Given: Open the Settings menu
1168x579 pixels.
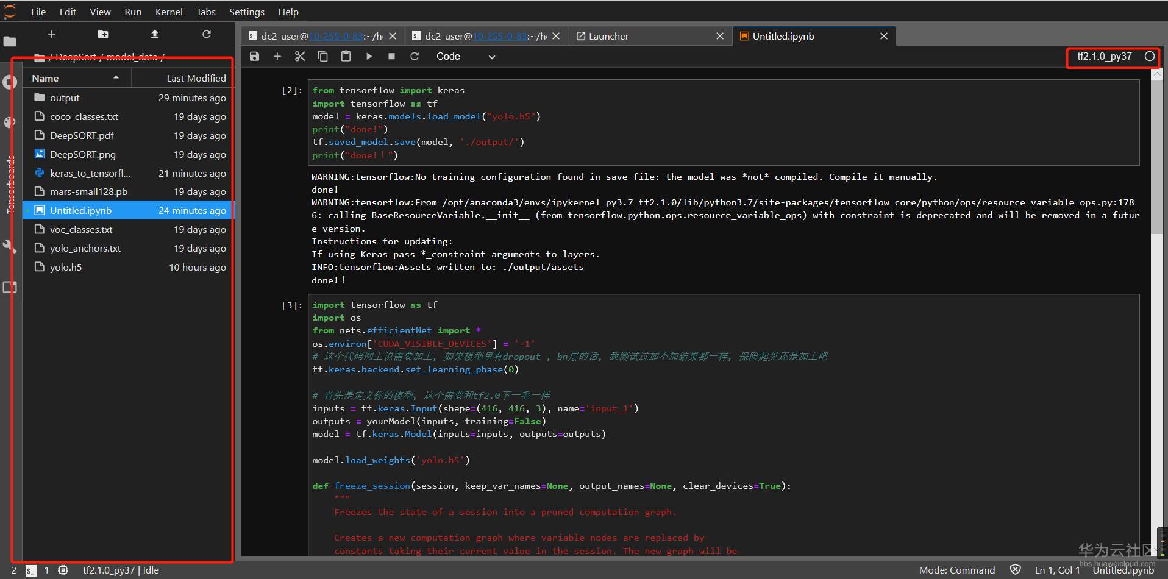Looking at the screenshot, I should tap(246, 12).
